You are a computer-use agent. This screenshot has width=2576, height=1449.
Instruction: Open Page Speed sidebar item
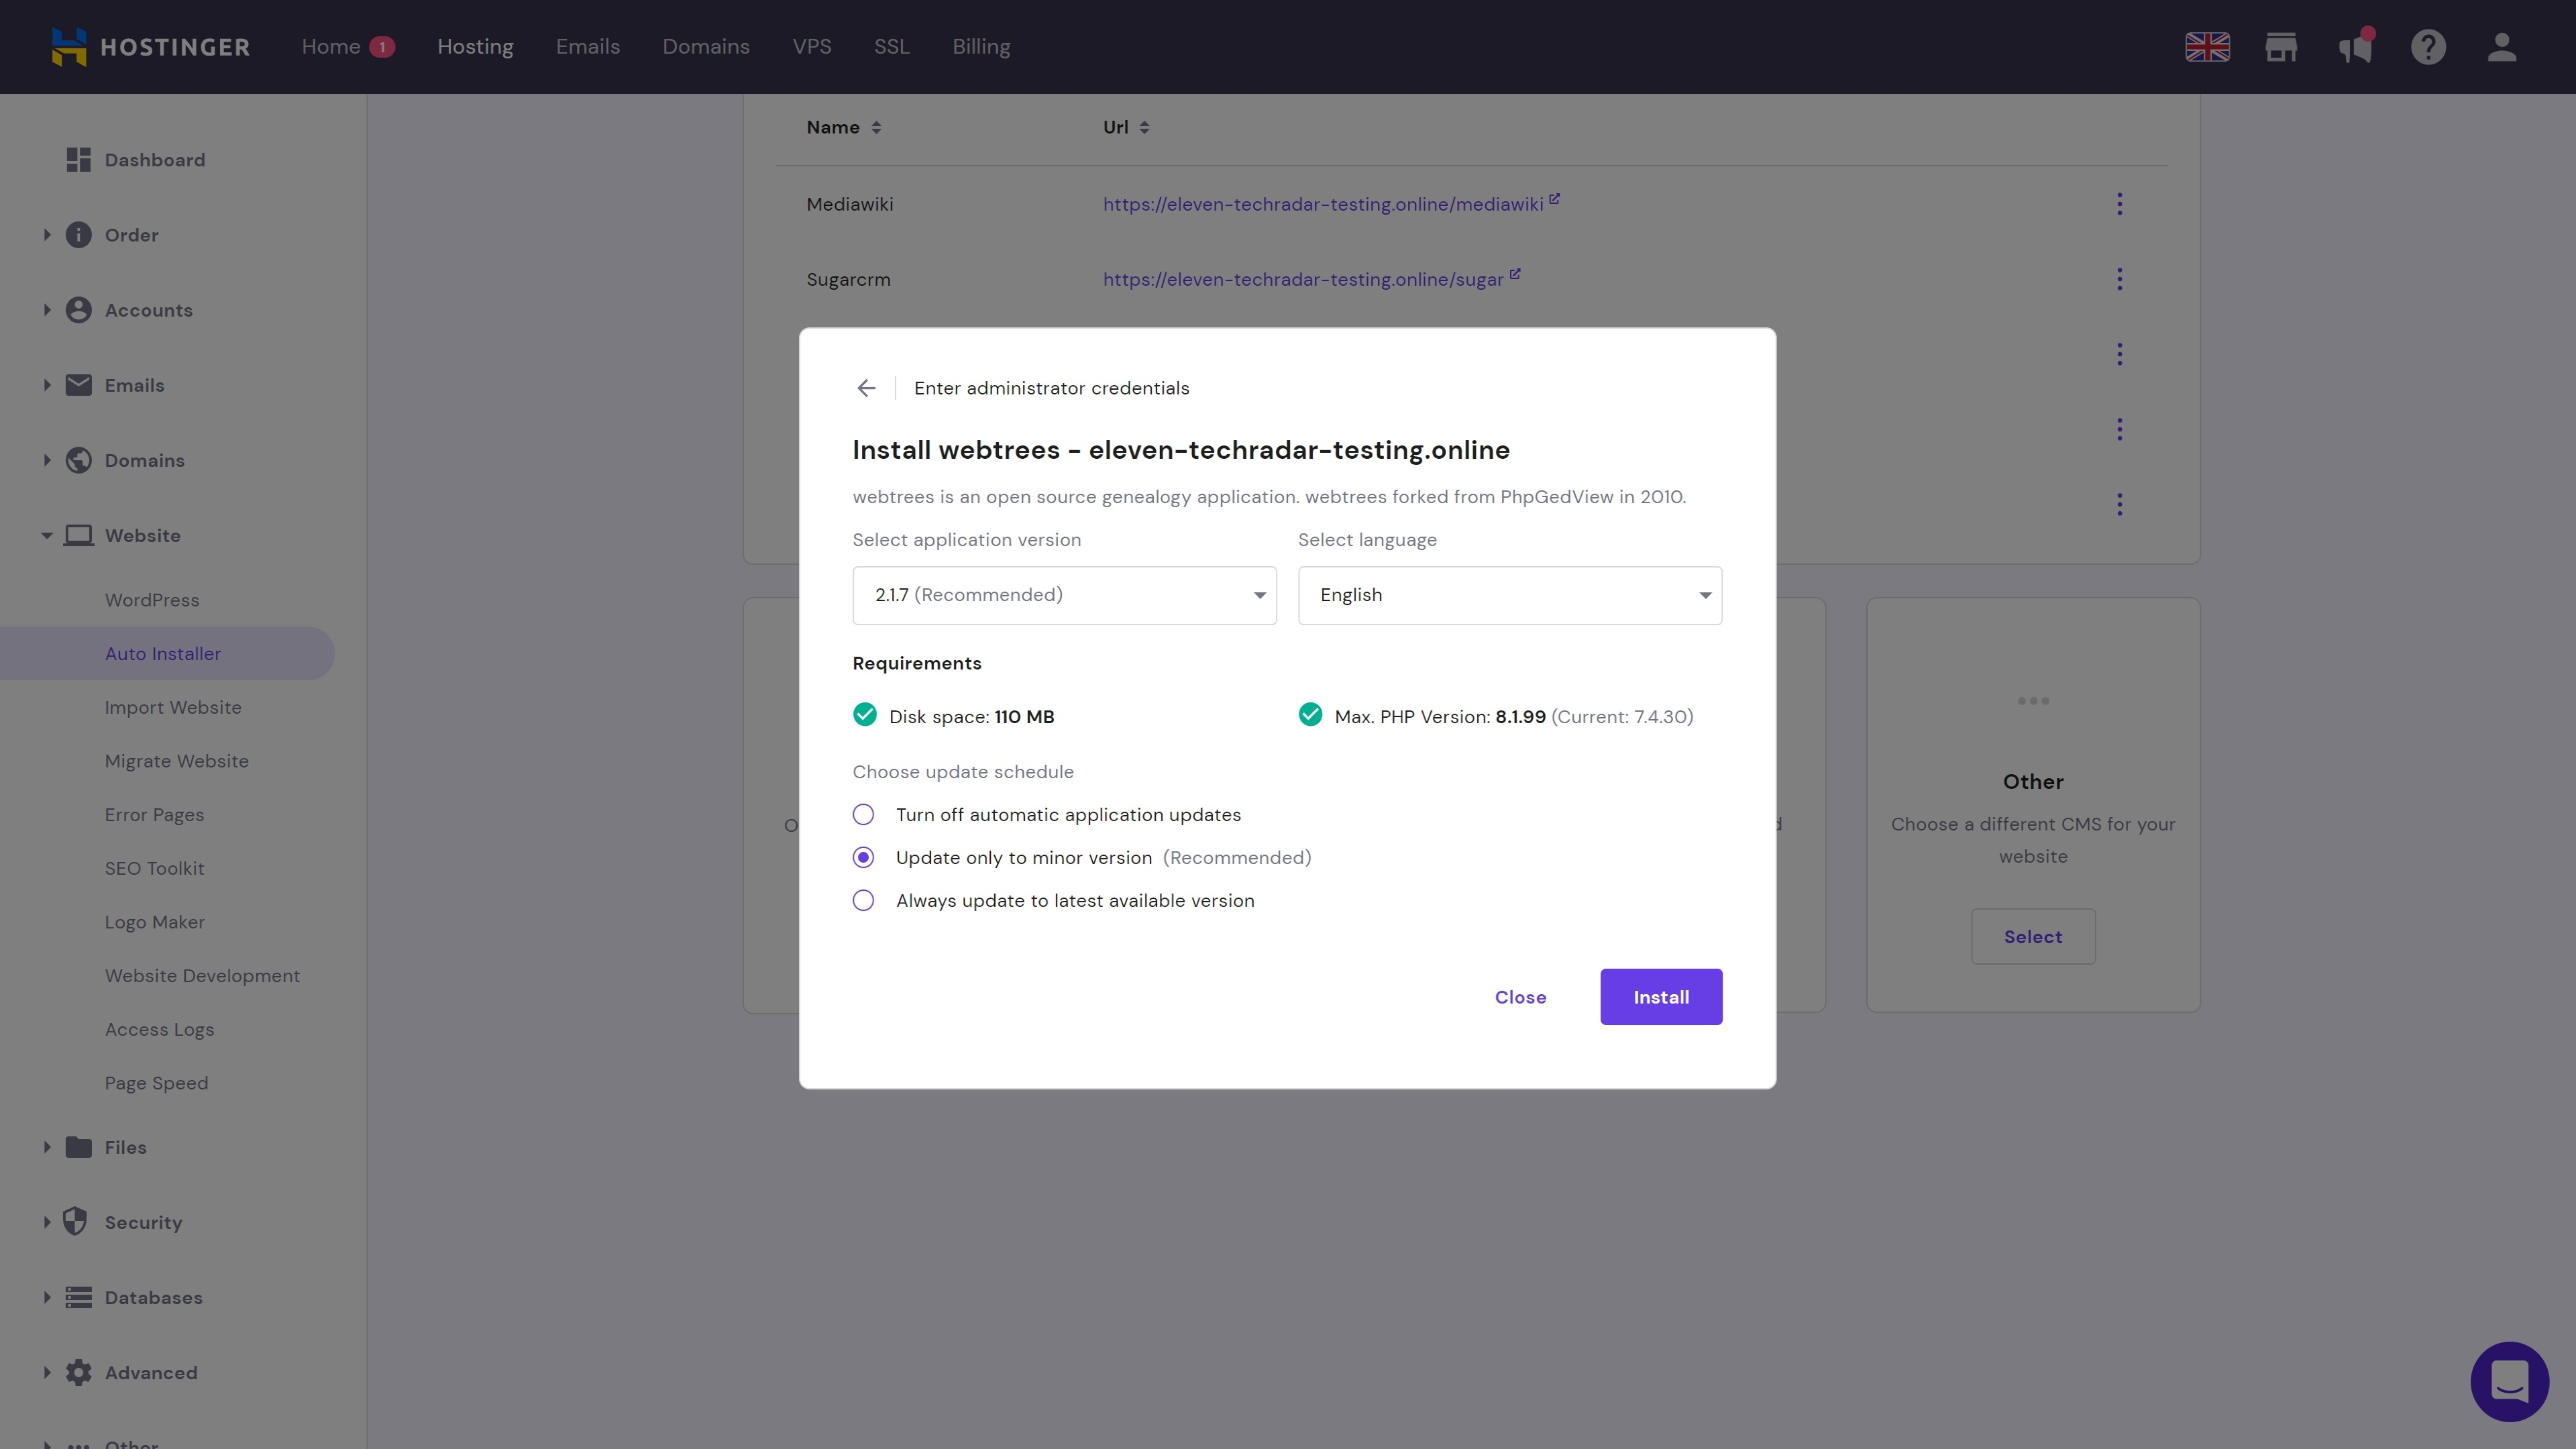[156, 1084]
